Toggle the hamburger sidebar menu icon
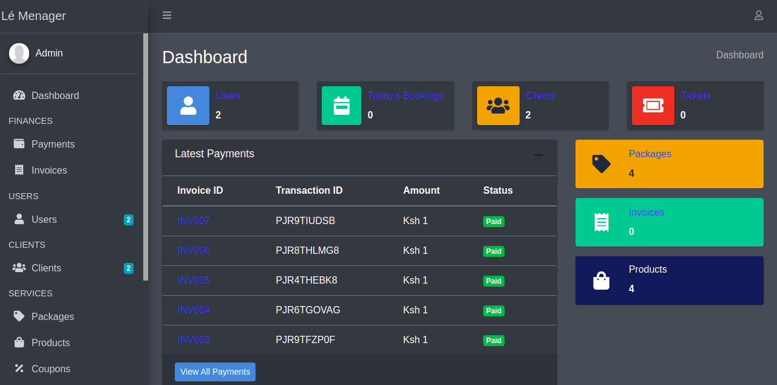 coord(167,15)
